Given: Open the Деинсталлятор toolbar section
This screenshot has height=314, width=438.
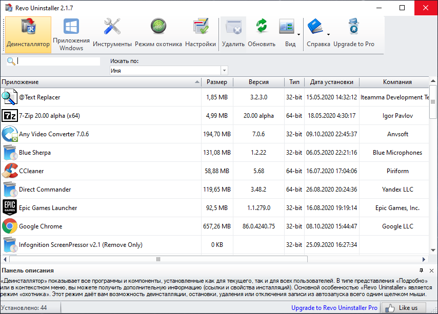Looking at the screenshot, I should click(28, 35).
